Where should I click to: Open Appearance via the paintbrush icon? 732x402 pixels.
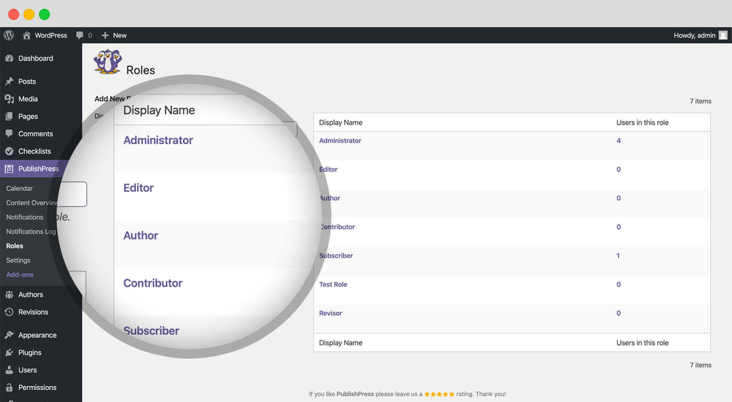(9, 335)
